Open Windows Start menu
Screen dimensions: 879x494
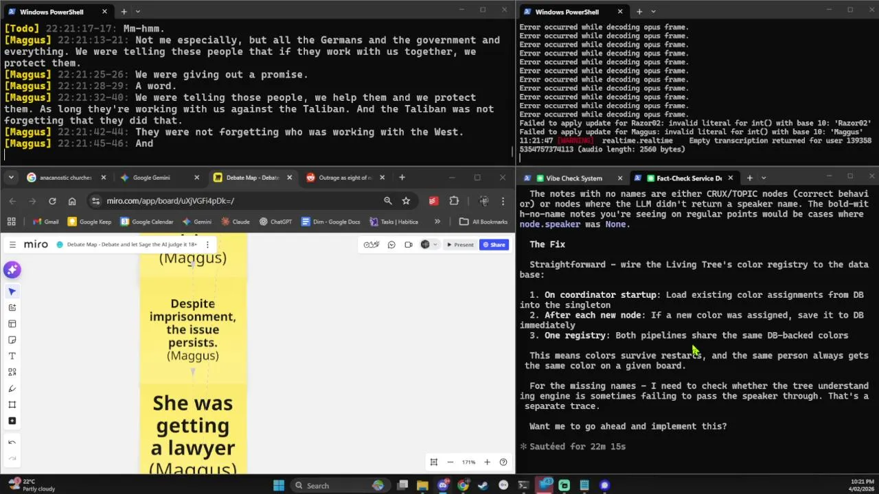[x=278, y=485]
